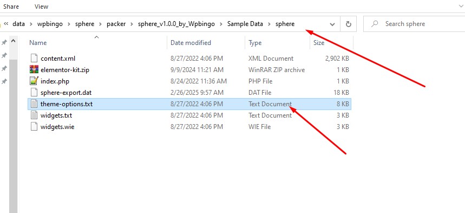Sort files by Date modified column

tap(191, 42)
